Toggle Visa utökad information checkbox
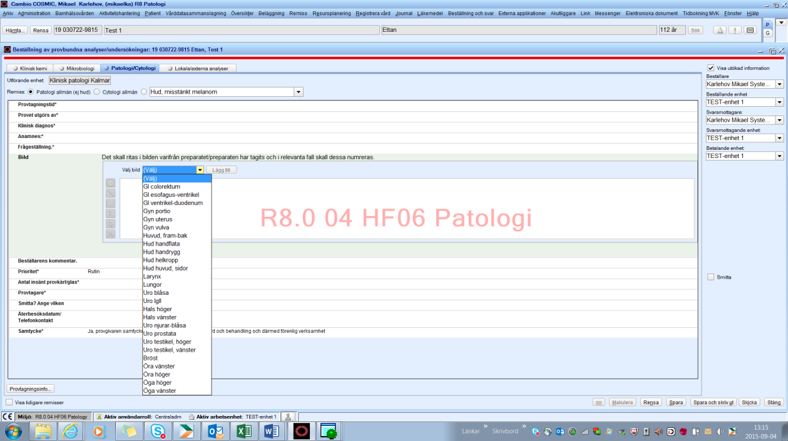Image resolution: width=788 pixels, height=441 pixels. [710, 68]
